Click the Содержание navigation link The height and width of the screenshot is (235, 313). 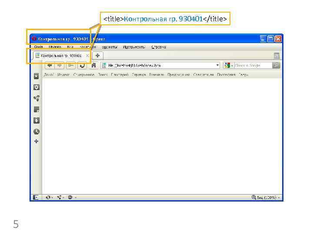pyautogui.click(x=83, y=75)
